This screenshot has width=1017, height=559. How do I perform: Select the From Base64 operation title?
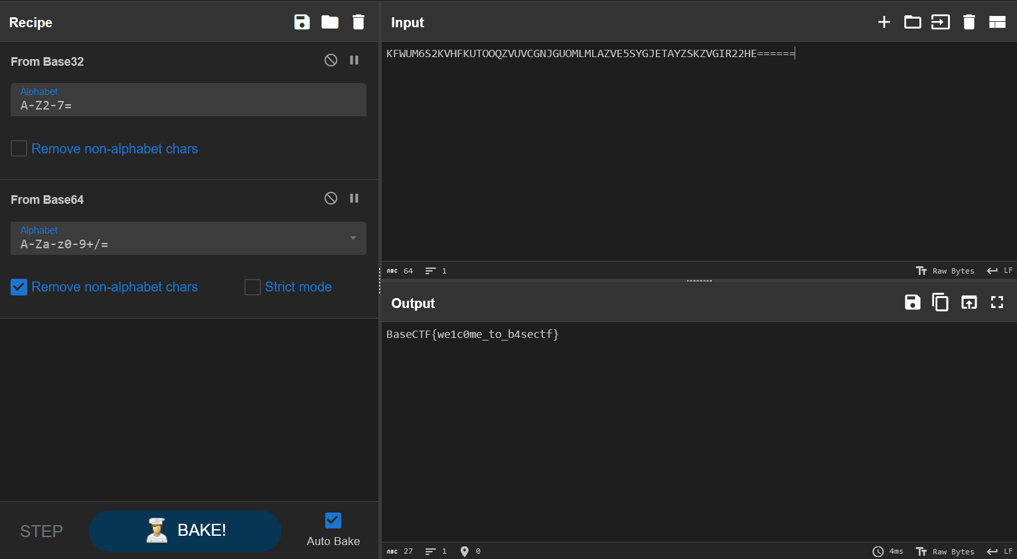[47, 199]
